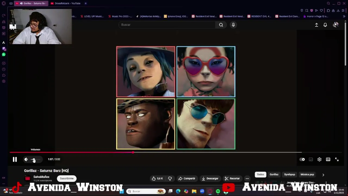The width and height of the screenshot is (348, 196).
Task: Open Music Pro 2023 bookmark
Action: [x=120, y=16]
